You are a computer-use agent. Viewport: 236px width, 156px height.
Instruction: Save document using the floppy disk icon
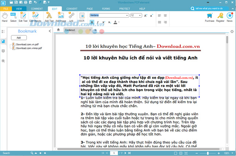coord(16,2)
